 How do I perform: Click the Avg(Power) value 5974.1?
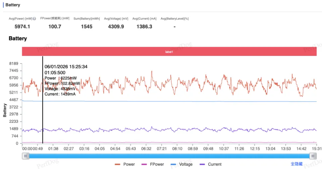click(22, 26)
